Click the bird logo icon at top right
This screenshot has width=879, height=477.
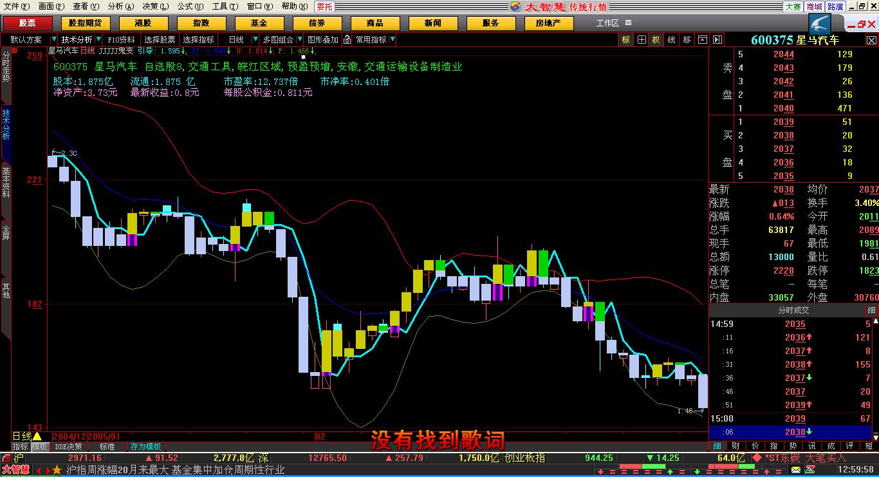coord(820,24)
